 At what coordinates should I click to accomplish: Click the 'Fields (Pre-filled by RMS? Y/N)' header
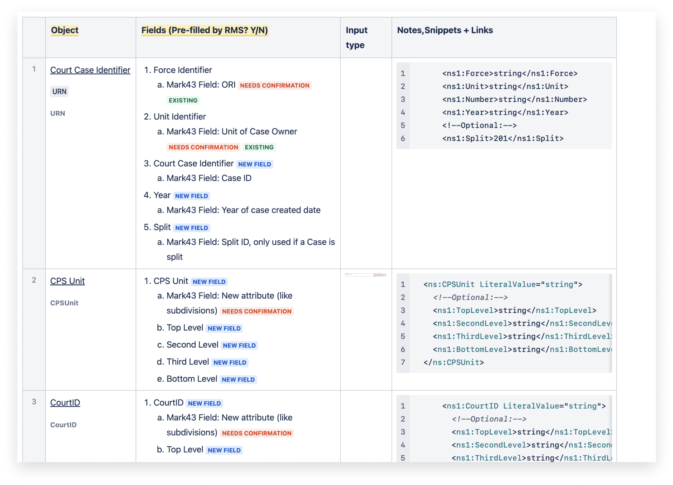205,30
